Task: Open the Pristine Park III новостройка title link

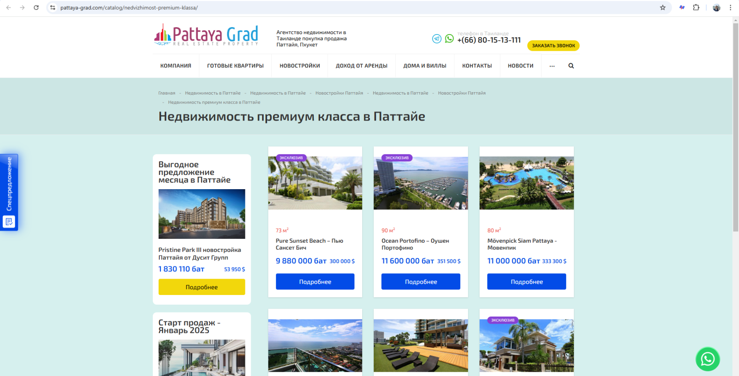Action: click(x=200, y=254)
